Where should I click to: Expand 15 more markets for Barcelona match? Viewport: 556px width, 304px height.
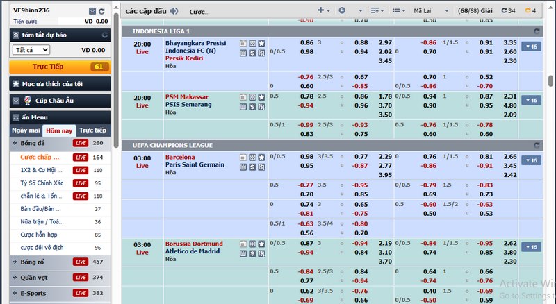(x=532, y=160)
